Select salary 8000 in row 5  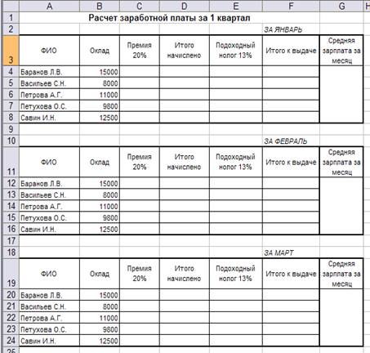100,83
